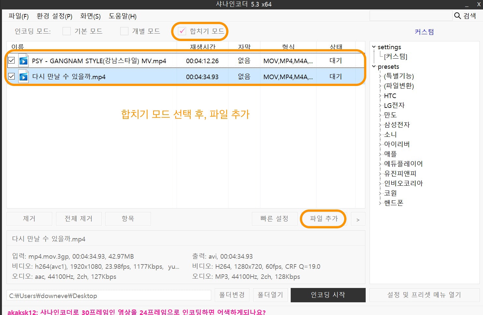Expand the (파일변환) preset group
483x315 pixels.
[380, 86]
